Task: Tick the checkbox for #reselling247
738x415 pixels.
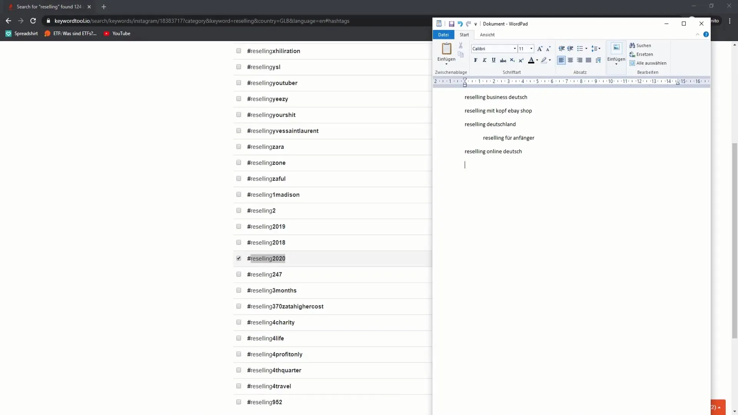Action: (239, 274)
